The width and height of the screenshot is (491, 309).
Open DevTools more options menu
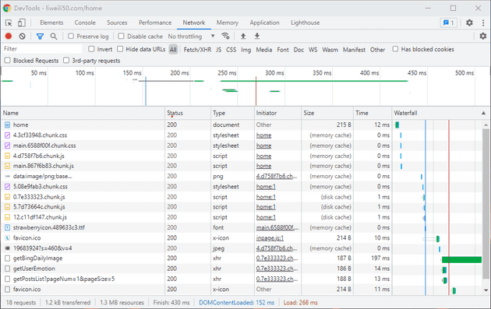pyautogui.click(x=483, y=23)
